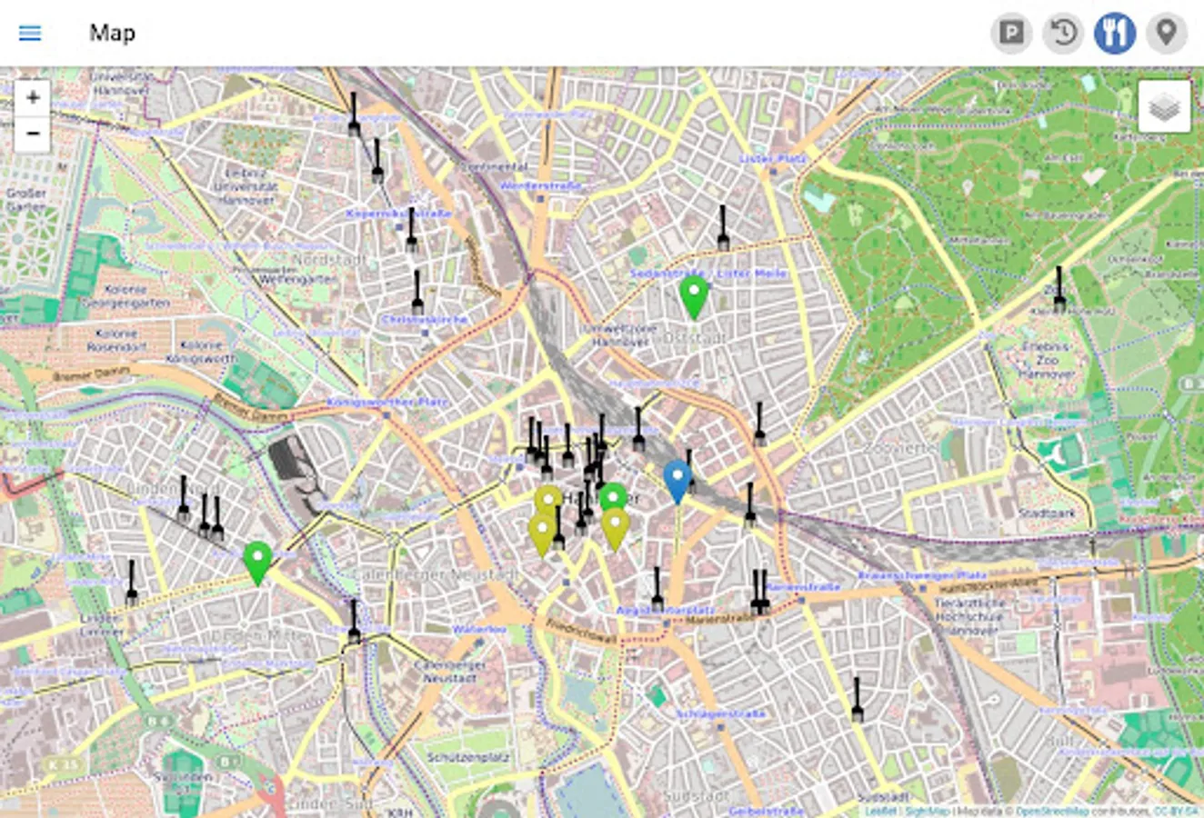The width and height of the screenshot is (1204, 818).
Task: Open the Leaflet attribution link
Action: click(880, 807)
